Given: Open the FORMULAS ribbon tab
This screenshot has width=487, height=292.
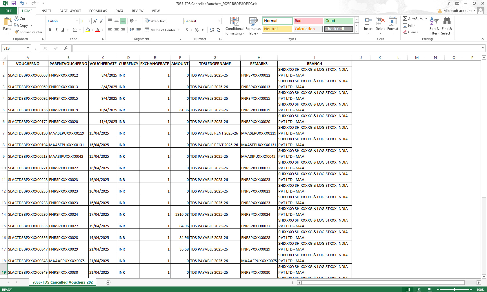Looking at the screenshot, I should [x=98, y=11].
